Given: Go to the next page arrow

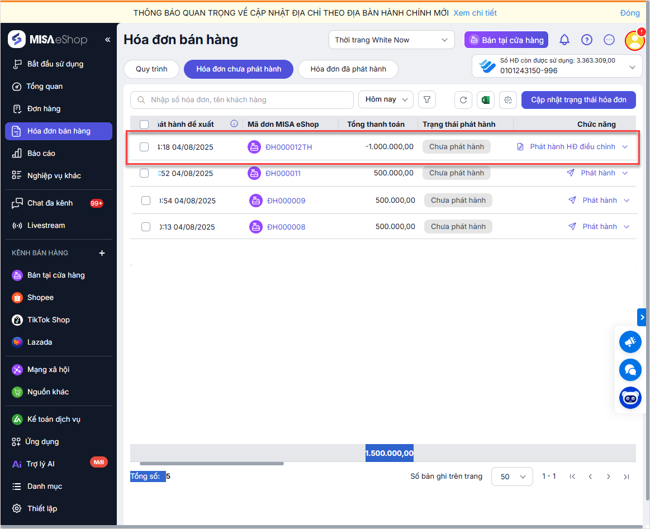Looking at the screenshot, I should 608,477.
